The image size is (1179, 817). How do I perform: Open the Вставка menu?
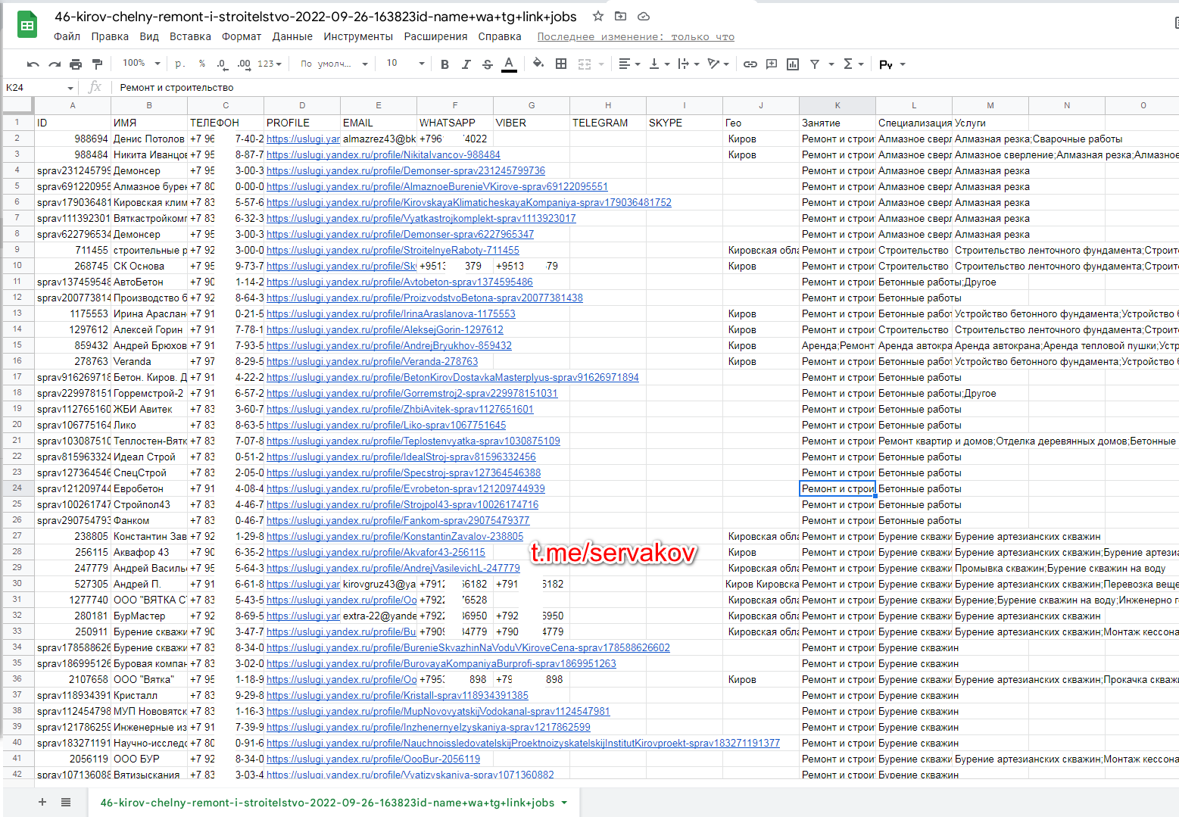click(190, 36)
